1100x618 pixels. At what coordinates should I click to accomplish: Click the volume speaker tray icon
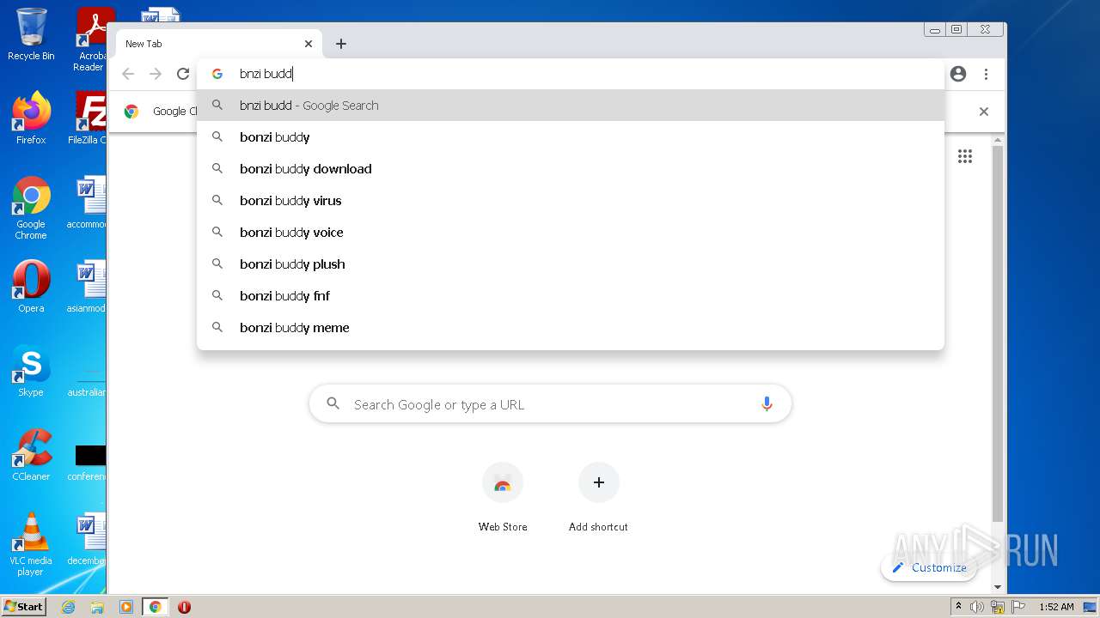point(977,607)
